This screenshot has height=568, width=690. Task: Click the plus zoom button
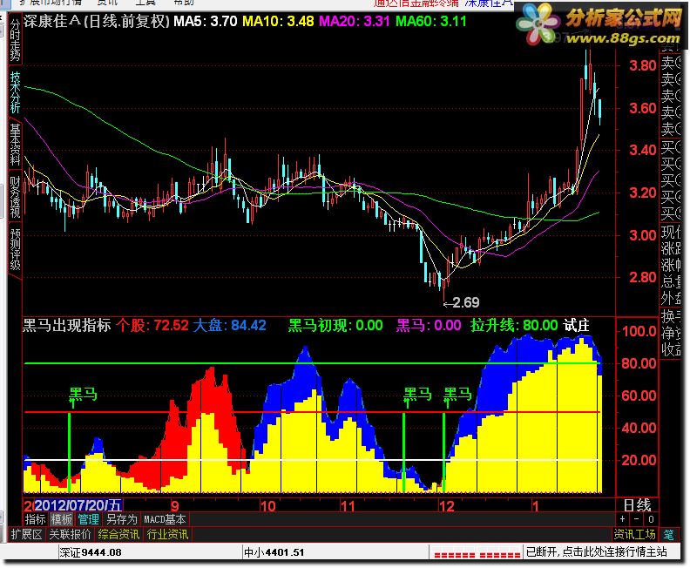(622, 519)
